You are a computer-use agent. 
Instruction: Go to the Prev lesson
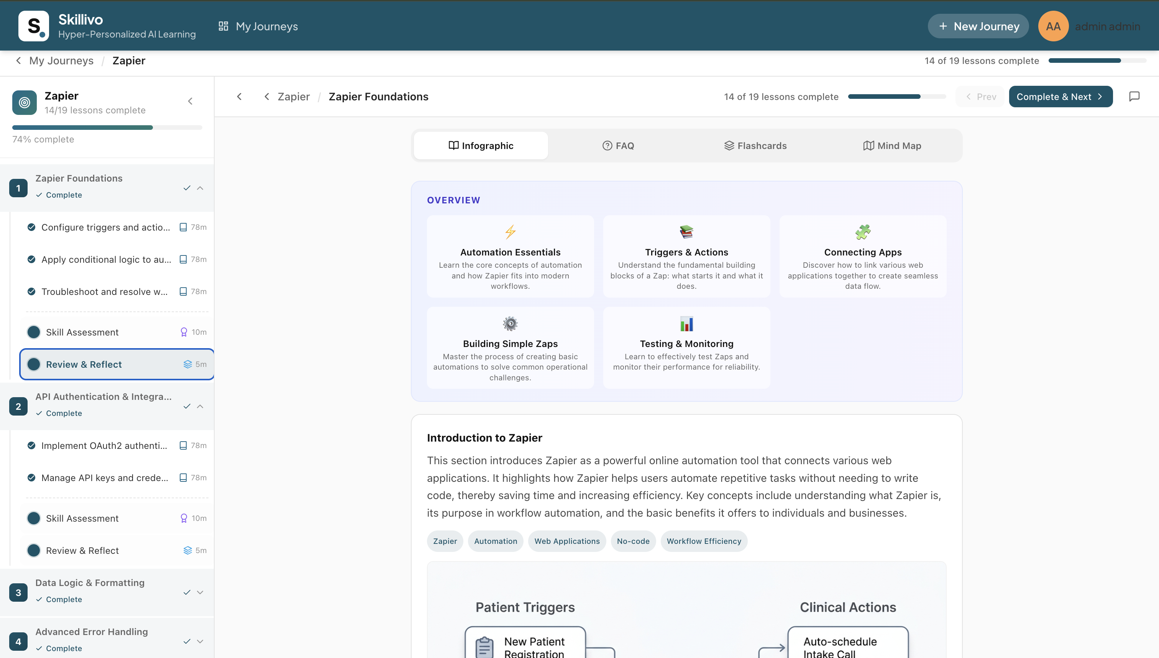[x=980, y=96]
